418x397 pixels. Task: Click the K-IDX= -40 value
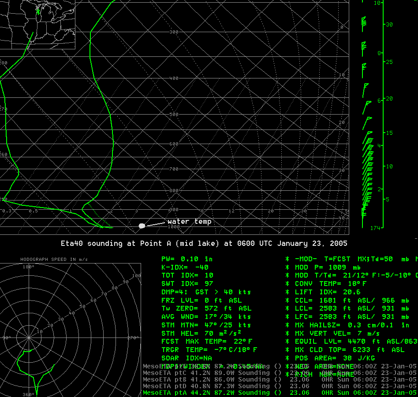(x=185, y=267)
